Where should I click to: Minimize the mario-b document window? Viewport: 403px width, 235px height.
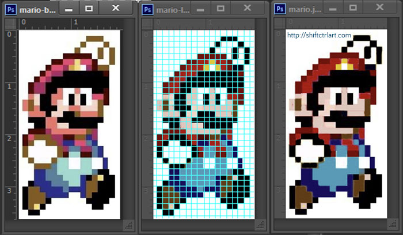pyautogui.click(x=69, y=9)
